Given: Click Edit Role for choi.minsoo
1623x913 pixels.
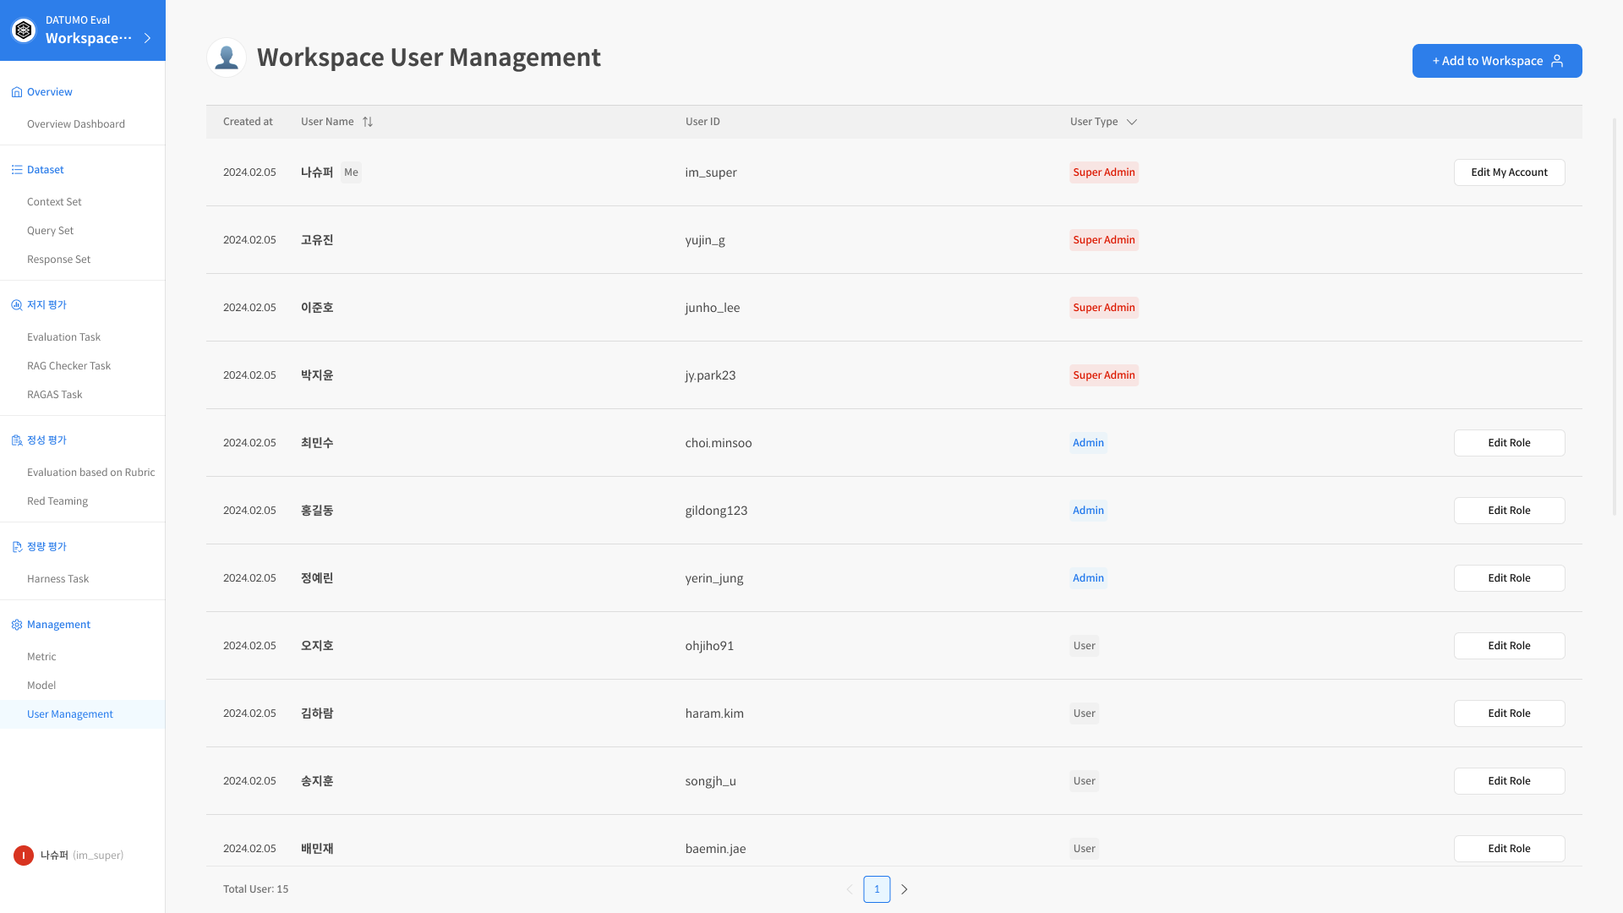Looking at the screenshot, I should [x=1509, y=443].
